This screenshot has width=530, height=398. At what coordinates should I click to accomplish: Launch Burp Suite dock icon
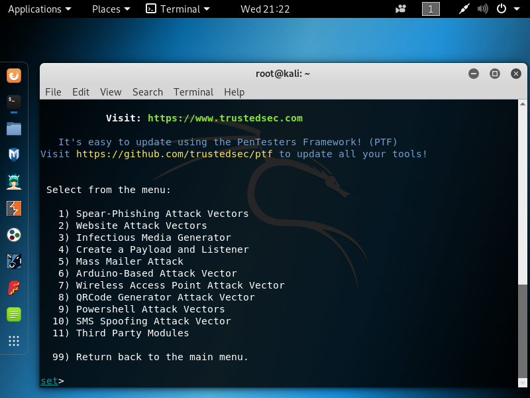click(x=14, y=208)
